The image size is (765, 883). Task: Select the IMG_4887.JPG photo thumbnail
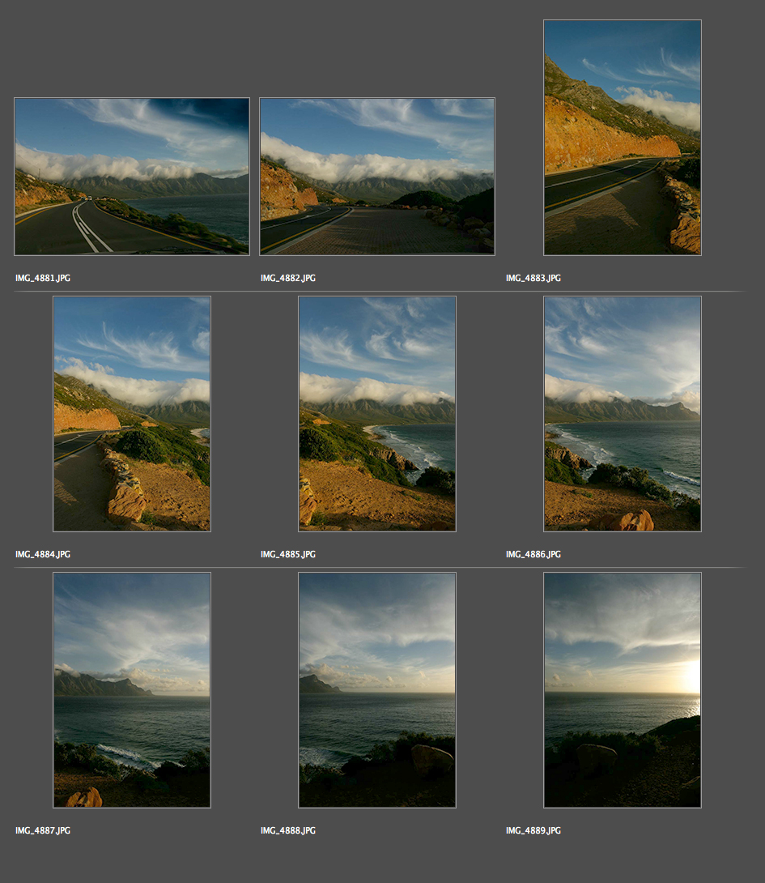[x=132, y=689]
